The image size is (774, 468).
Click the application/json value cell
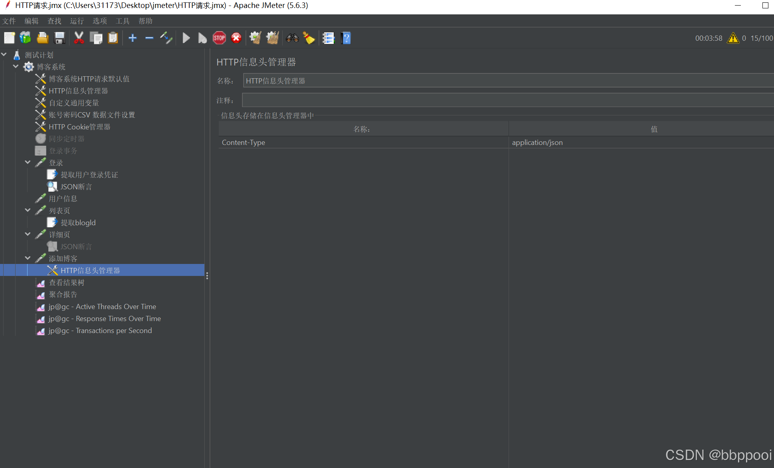click(x=537, y=143)
